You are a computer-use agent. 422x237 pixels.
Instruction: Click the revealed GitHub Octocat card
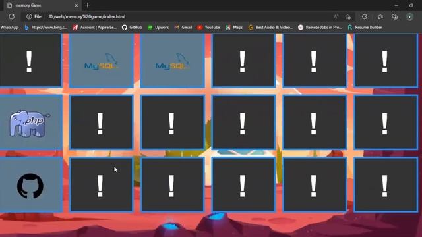31,185
